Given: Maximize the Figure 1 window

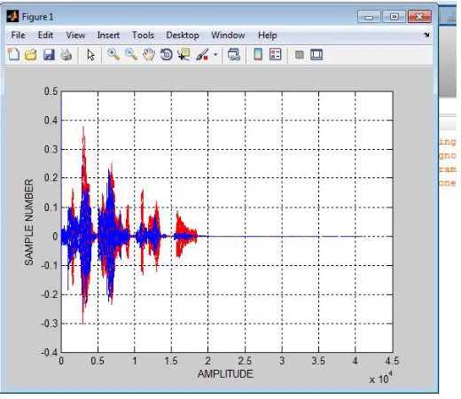Looking at the screenshot, I should click(x=395, y=17).
